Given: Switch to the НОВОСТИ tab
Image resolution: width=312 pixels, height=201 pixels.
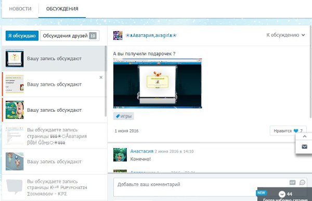Looking at the screenshot, I should coord(20,9).
